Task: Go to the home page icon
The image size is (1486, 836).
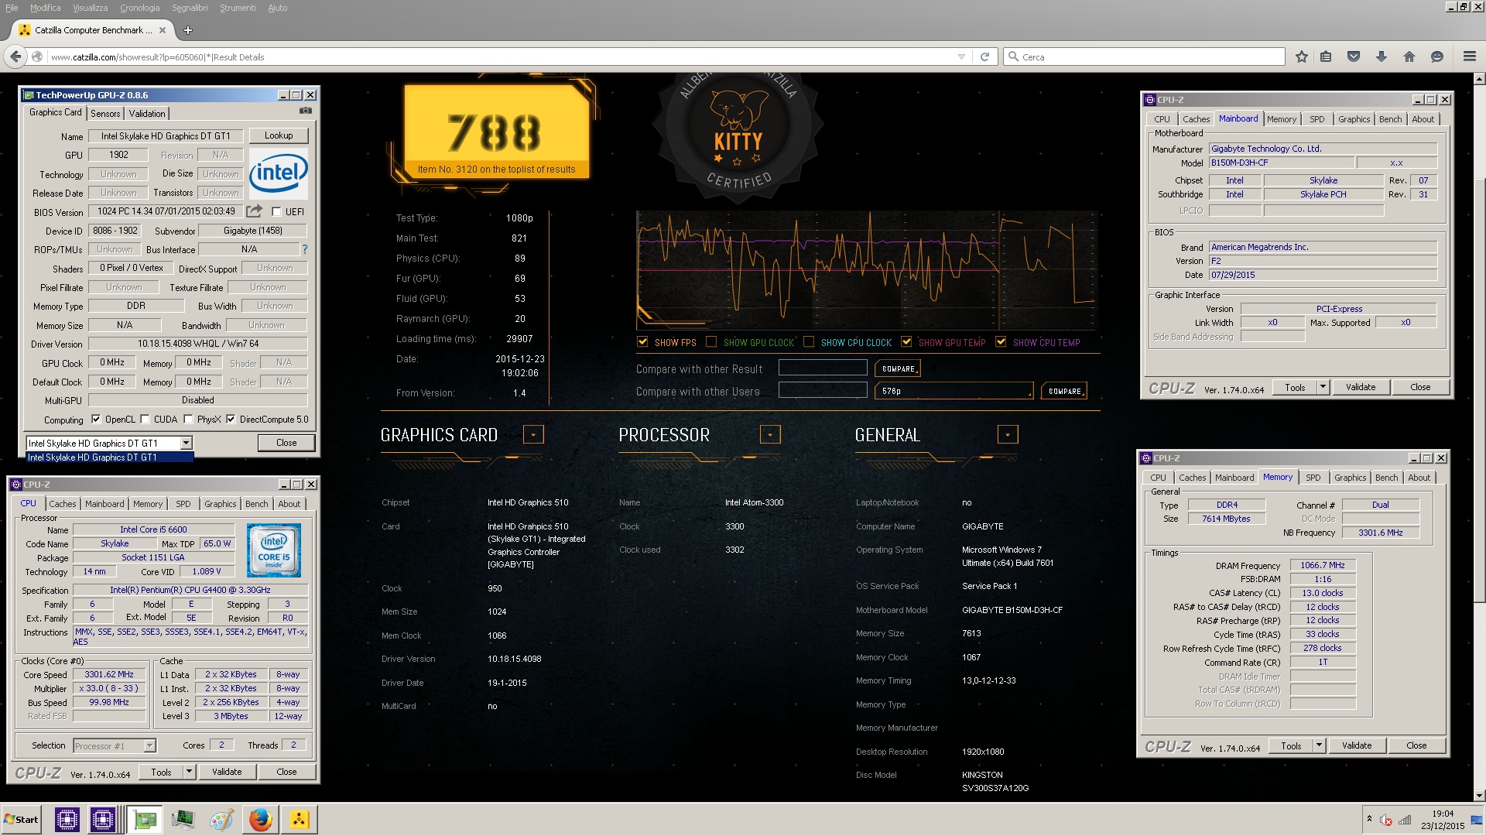Action: (1409, 57)
